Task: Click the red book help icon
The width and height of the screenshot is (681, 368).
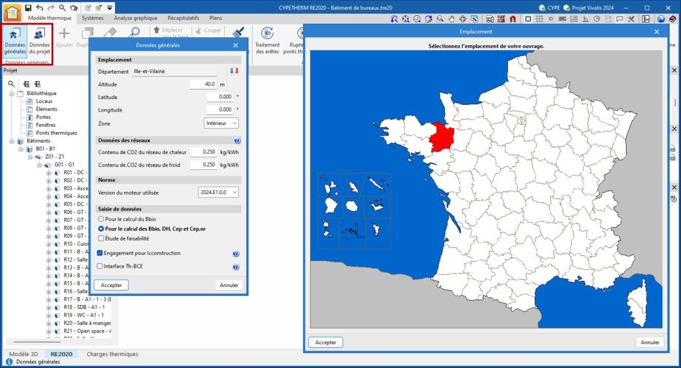Action: click(x=672, y=19)
